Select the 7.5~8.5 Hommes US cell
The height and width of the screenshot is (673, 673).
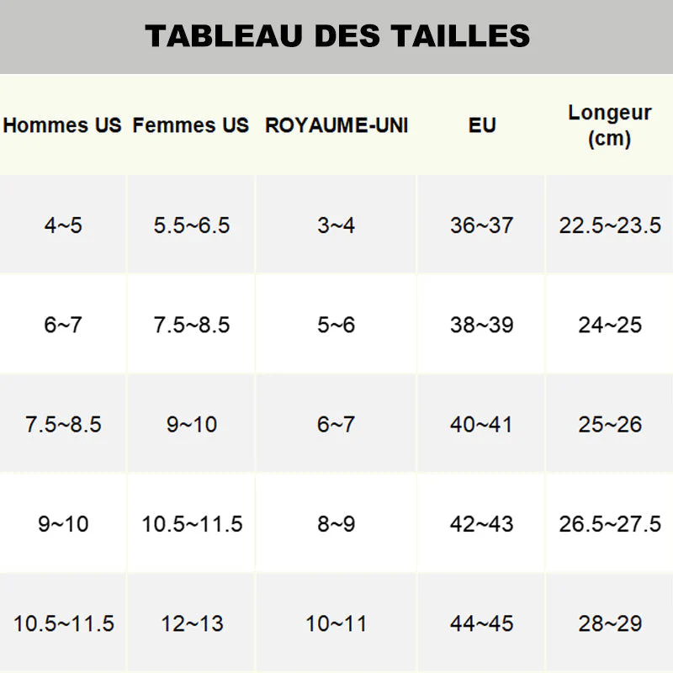(x=63, y=425)
